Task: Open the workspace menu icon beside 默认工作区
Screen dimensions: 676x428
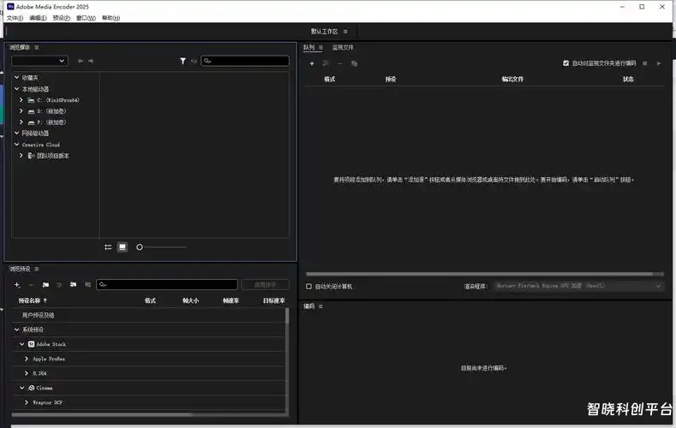Action: tap(345, 32)
